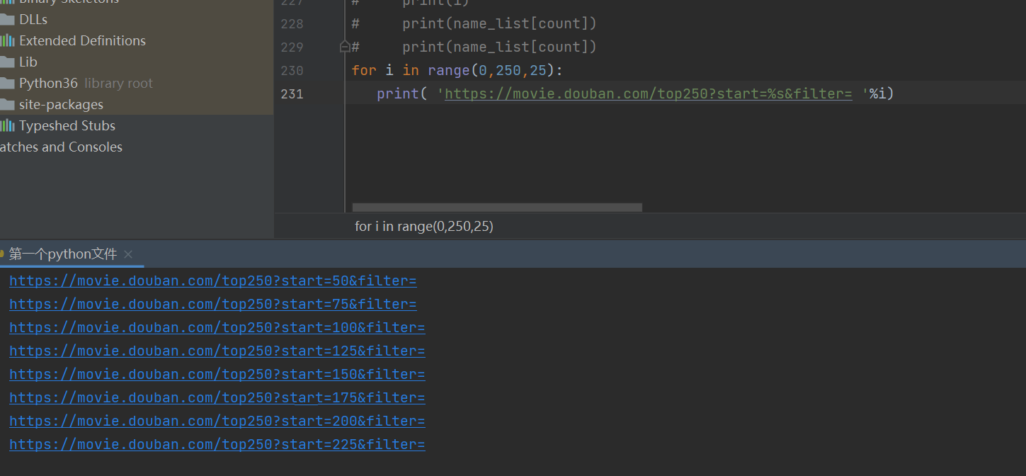Click commented print line 228
Image resolution: width=1026 pixels, height=476 pixels.
[x=474, y=23]
